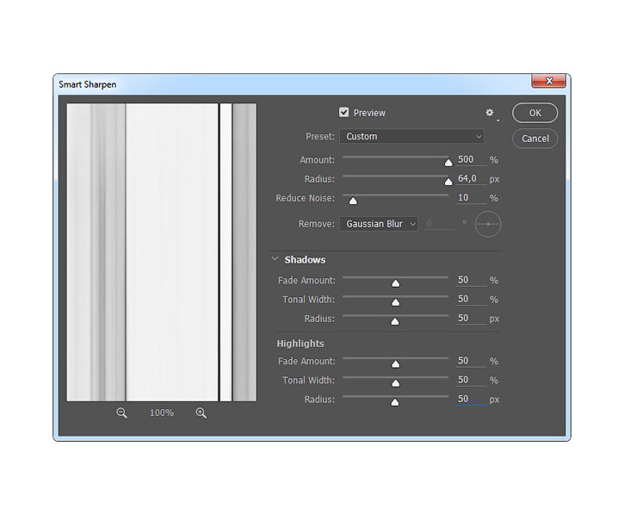
Task: Click the Shadows Radius slider handle
Action: (x=395, y=321)
